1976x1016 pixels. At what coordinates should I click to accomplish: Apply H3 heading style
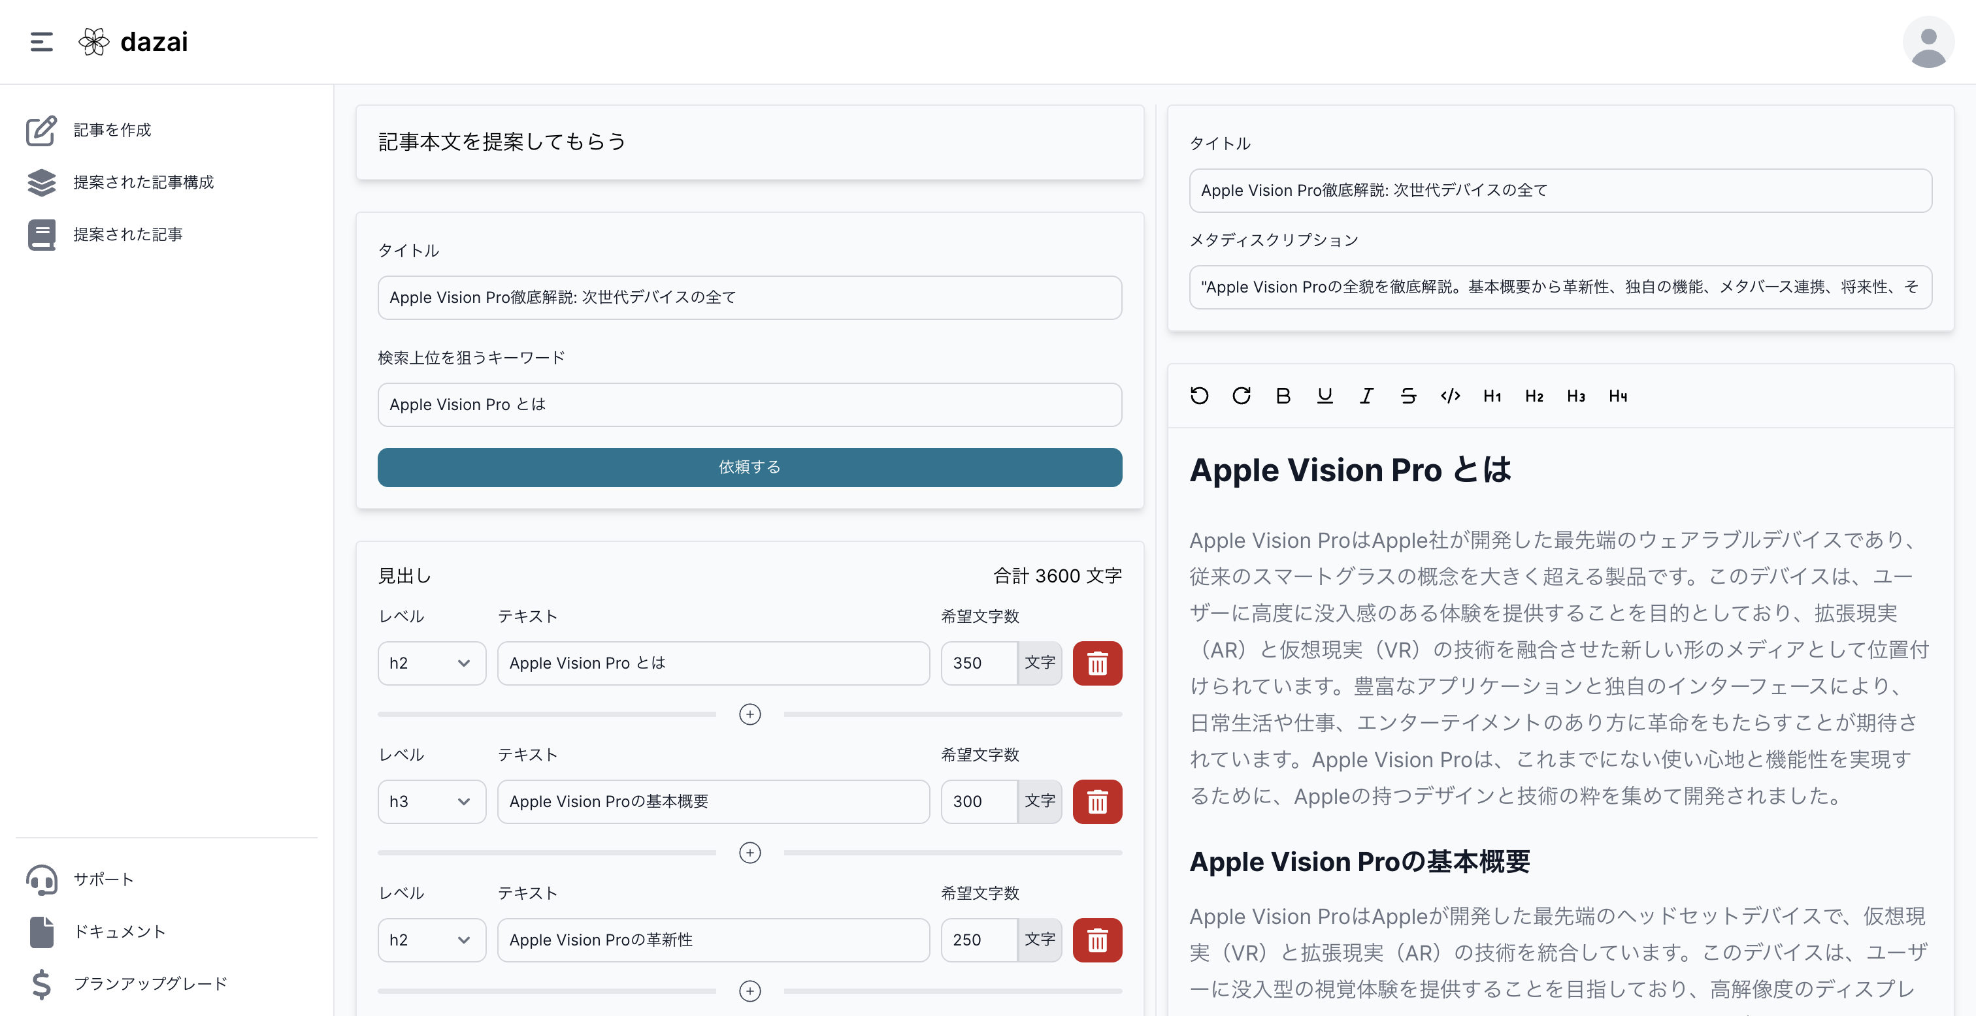point(1575,396)
